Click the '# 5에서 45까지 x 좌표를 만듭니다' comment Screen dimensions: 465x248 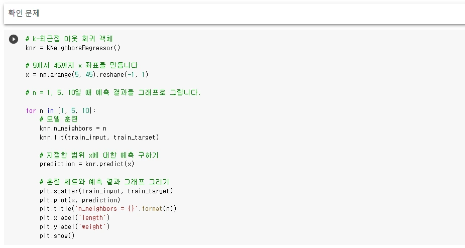[x=82, y=66]
